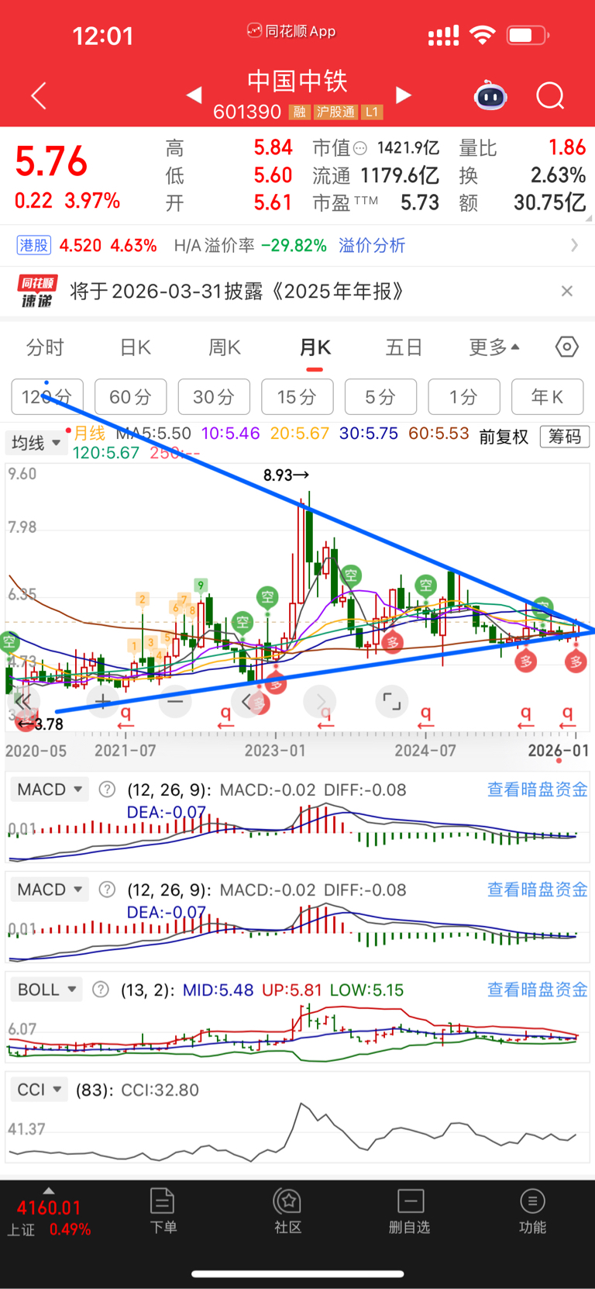Tap the stock code 601390
The image size is (595, 1289).
[247, 112]
